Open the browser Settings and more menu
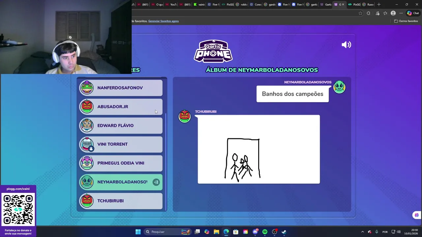The height and width of the screenshot is (237, 422). pyautogui.click(x=401, y=13)
